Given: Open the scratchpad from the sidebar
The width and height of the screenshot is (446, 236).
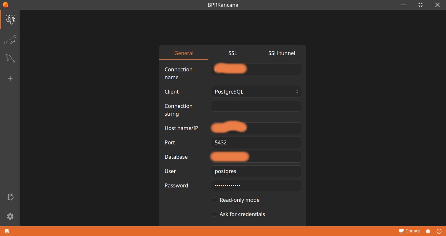Looking at the screenshot, I should coord(10,197).
